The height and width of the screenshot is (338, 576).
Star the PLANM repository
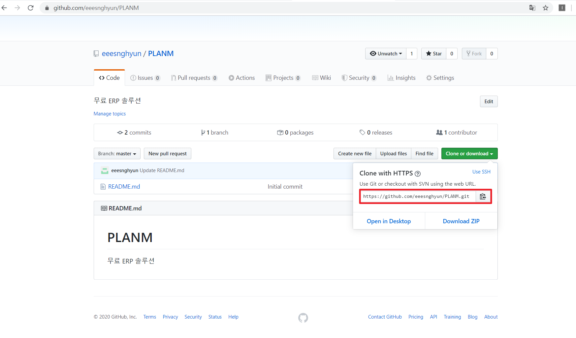(x=434, y=54)
